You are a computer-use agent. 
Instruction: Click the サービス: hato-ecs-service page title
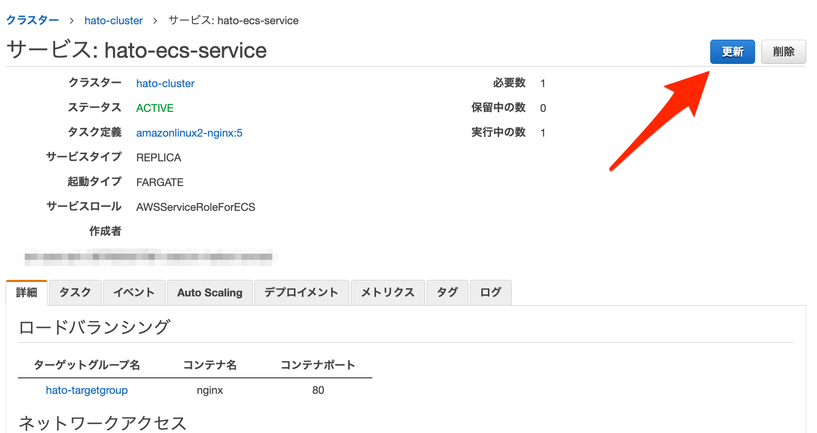137,51
